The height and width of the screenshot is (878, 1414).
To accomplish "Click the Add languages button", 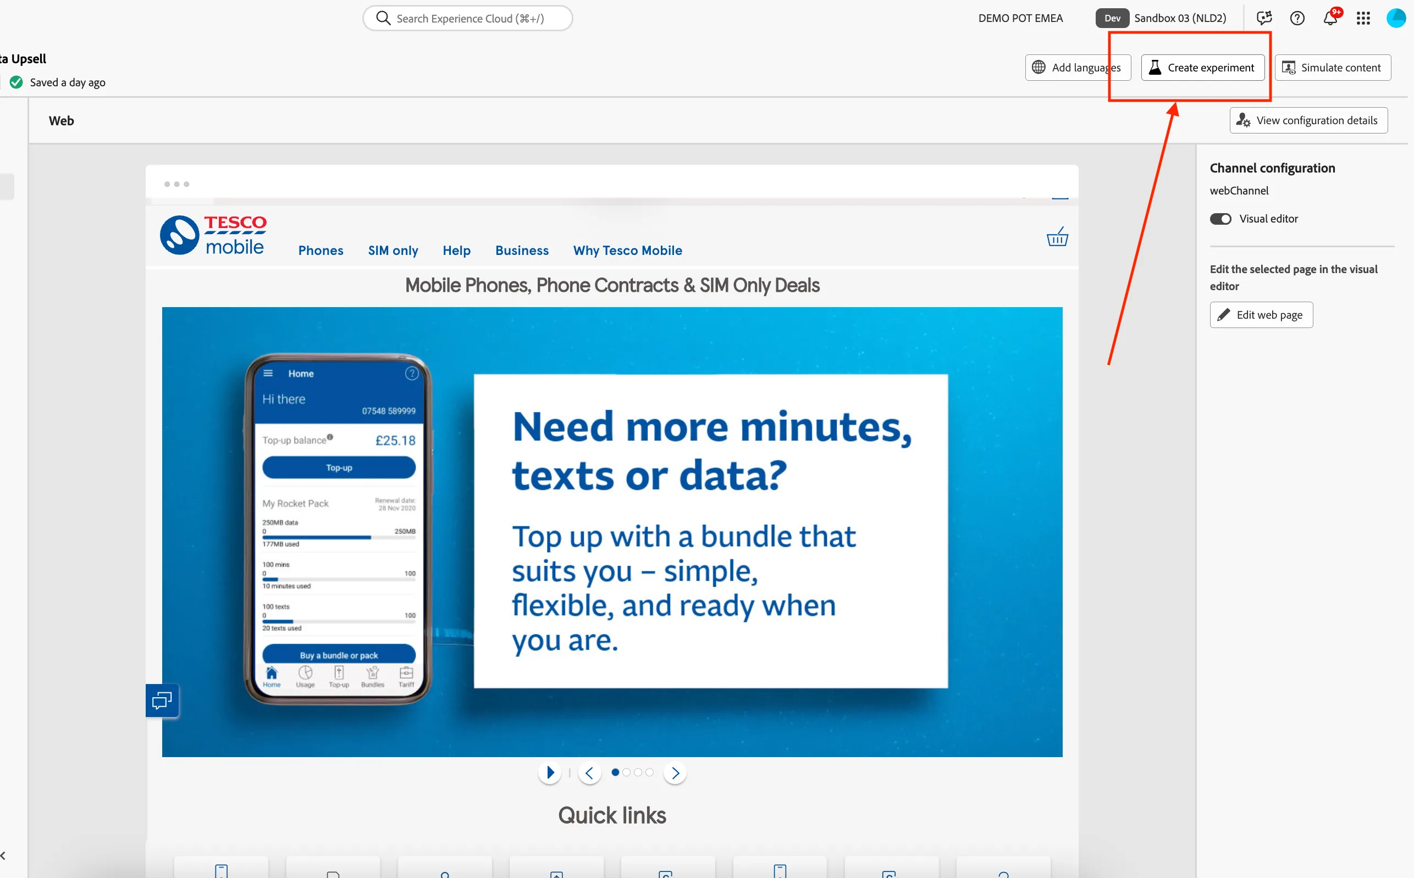I will [x=1078, y=68].
